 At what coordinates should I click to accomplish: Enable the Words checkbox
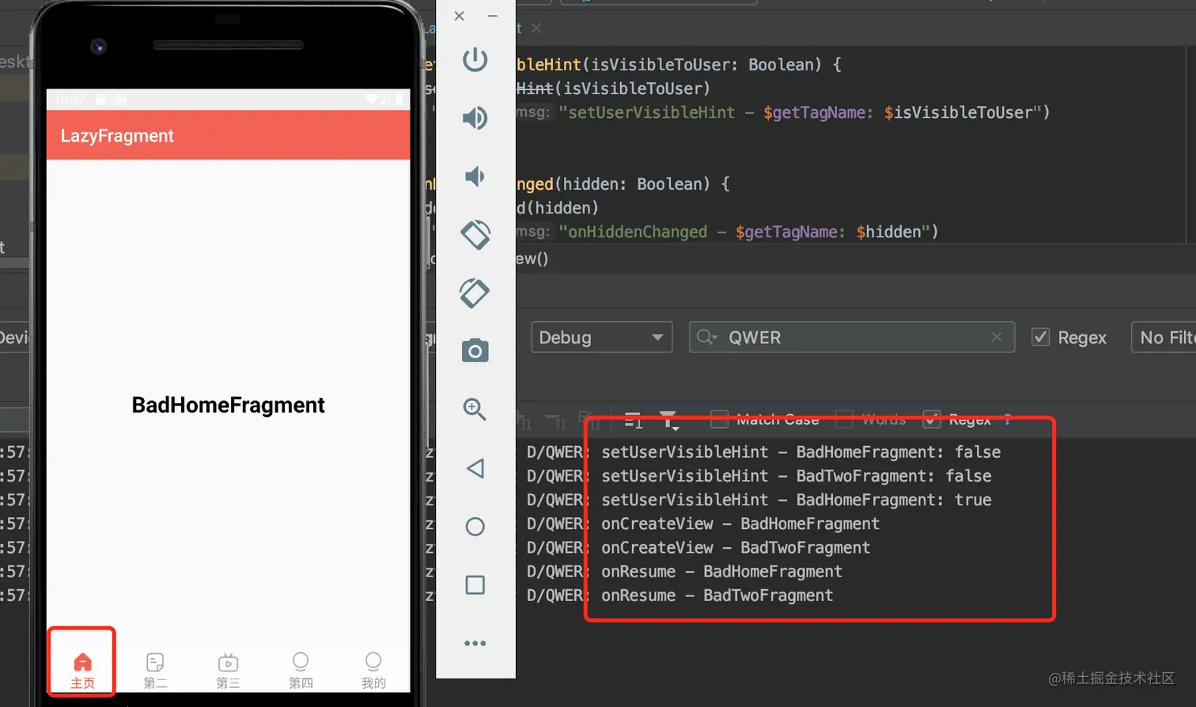[x=844, y=419]
